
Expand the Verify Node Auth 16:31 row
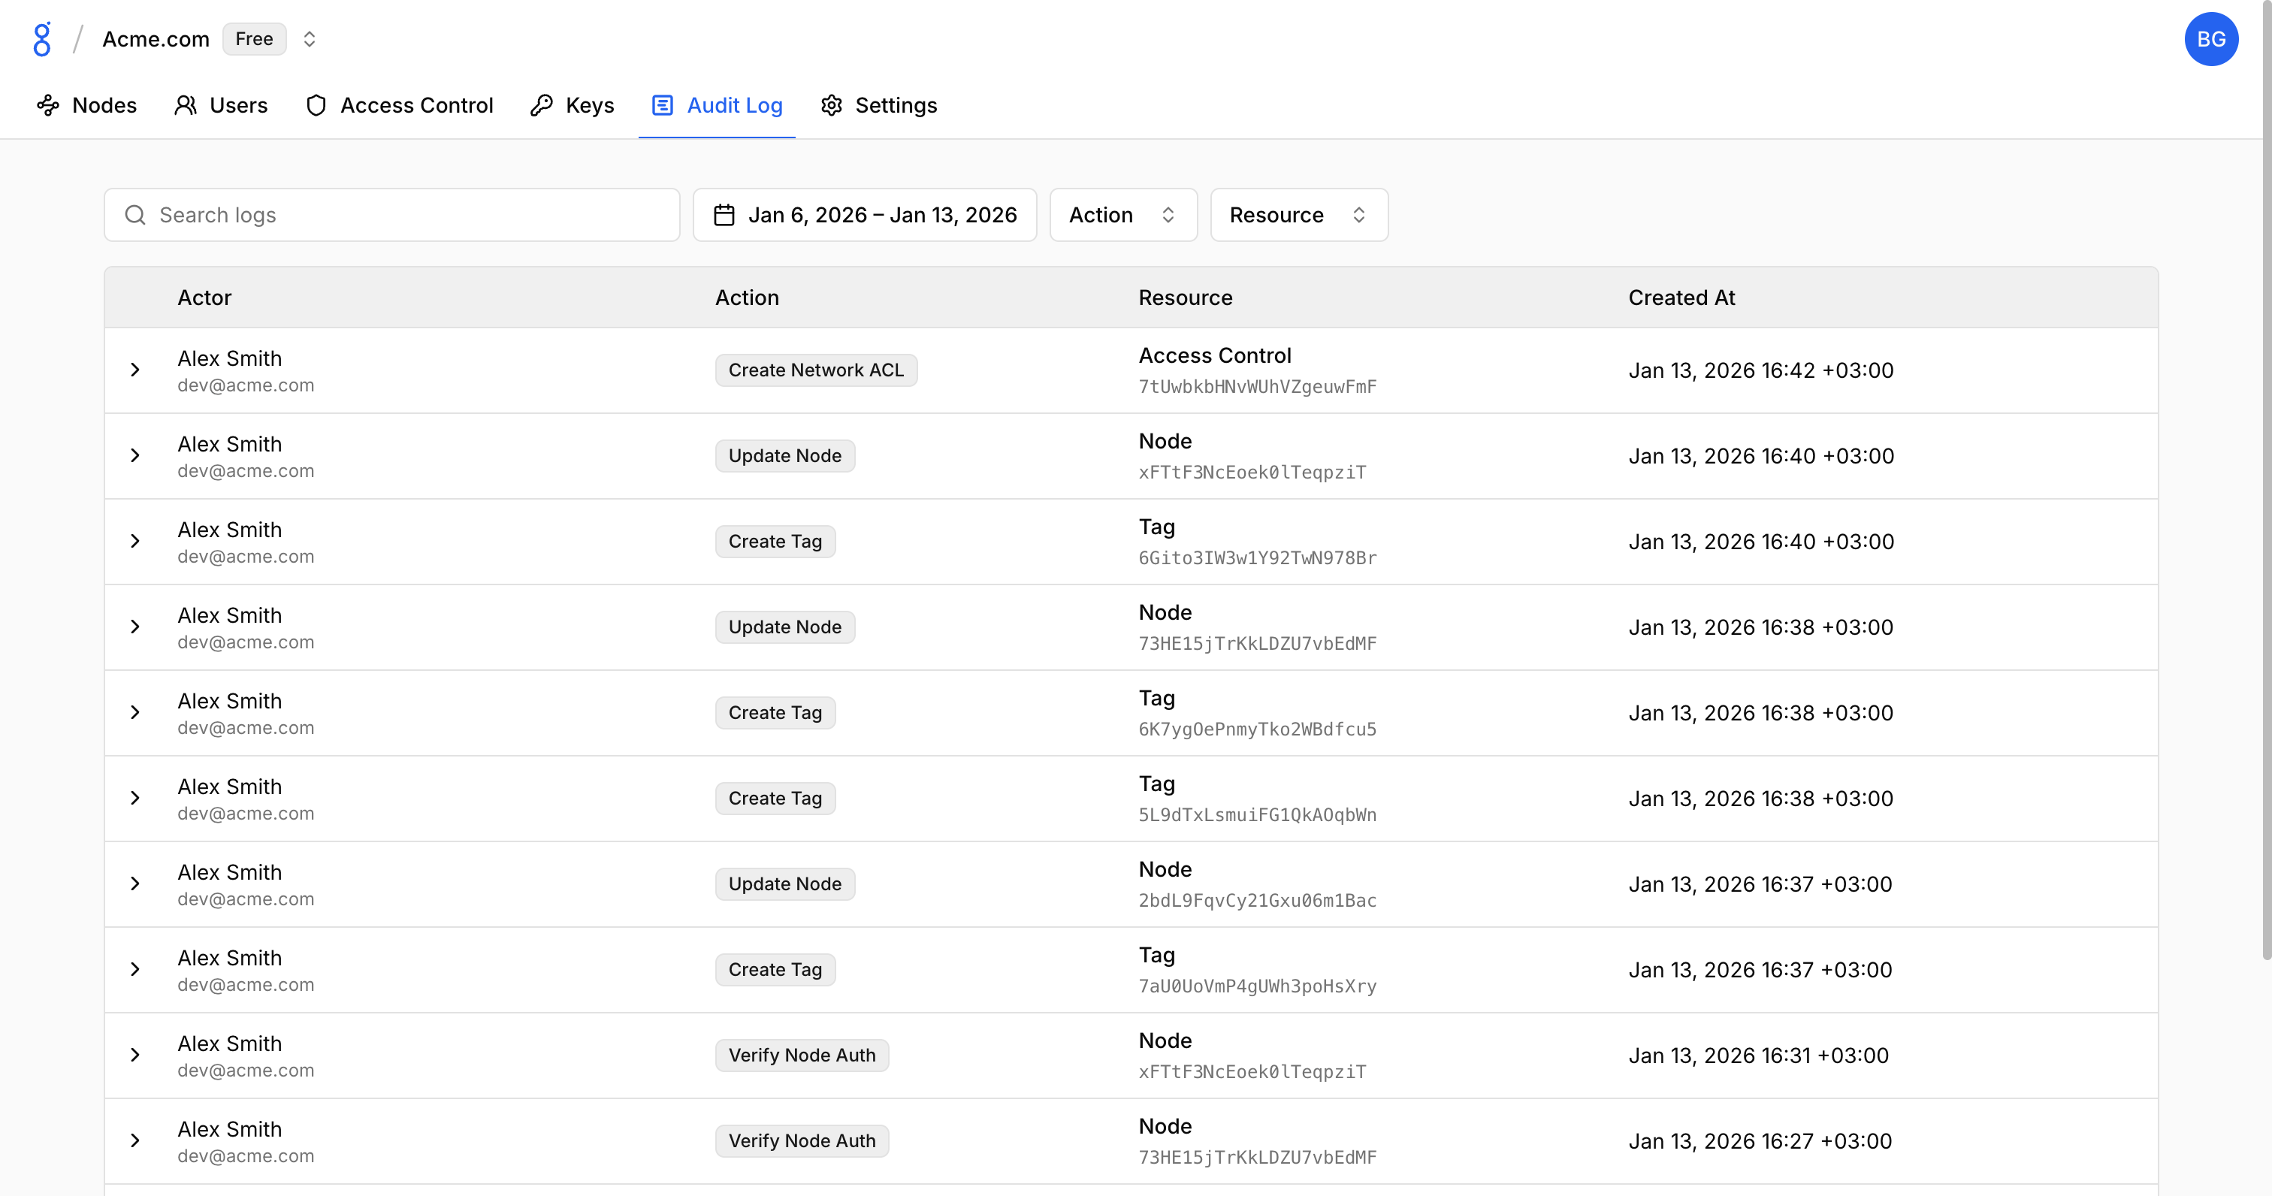(x=135, y=1055)
